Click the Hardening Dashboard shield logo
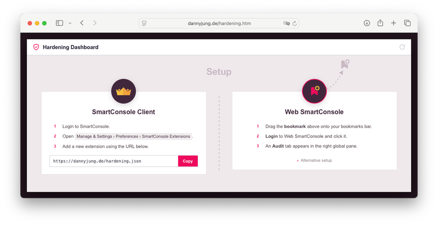438x225 pixels. pos(36,47)
